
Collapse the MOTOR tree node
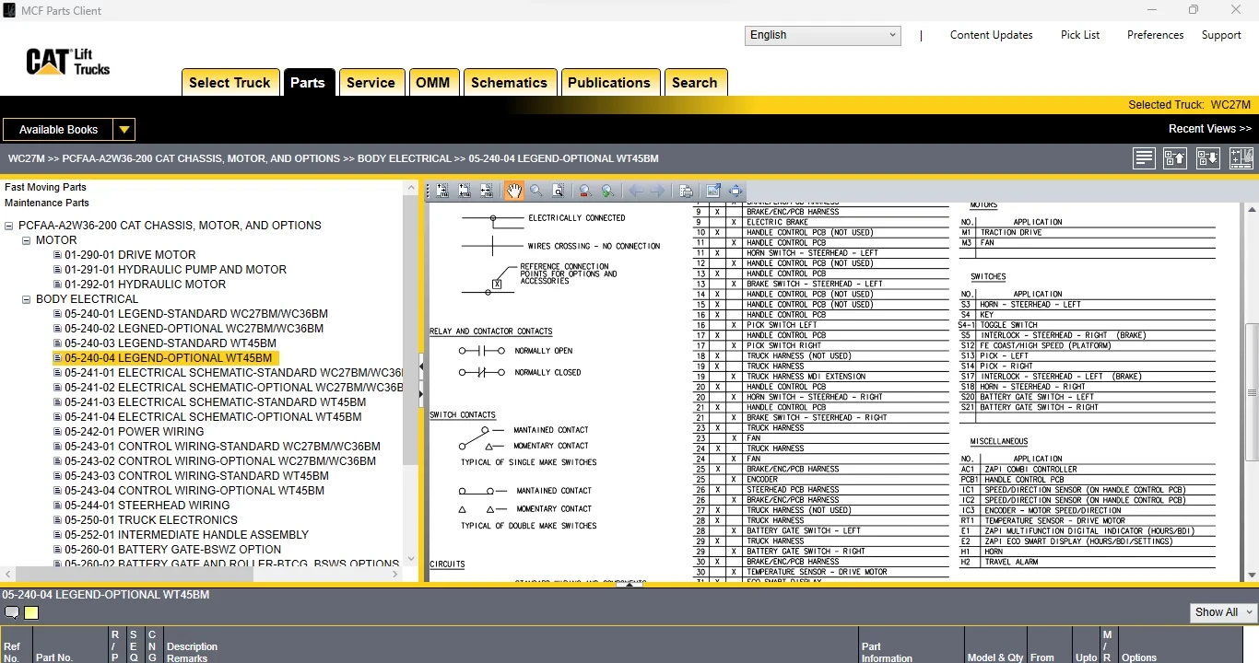(x=27, y=240)
